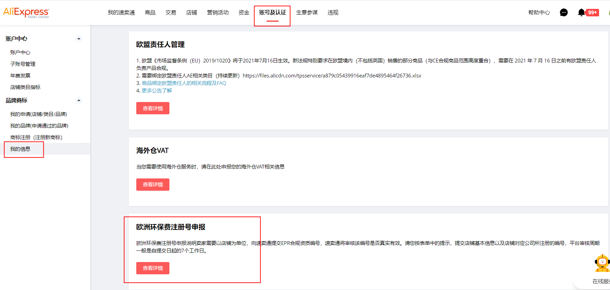Open the 在线服务 floating widget
The width and height of the screenshot is (610, 290).
tap(601, 281)
